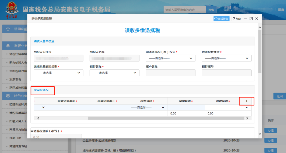Viewport: 286px width, 153px height.
Task: Select 清税注销套餐 in sidebar
Action: (x=18, y=54)
